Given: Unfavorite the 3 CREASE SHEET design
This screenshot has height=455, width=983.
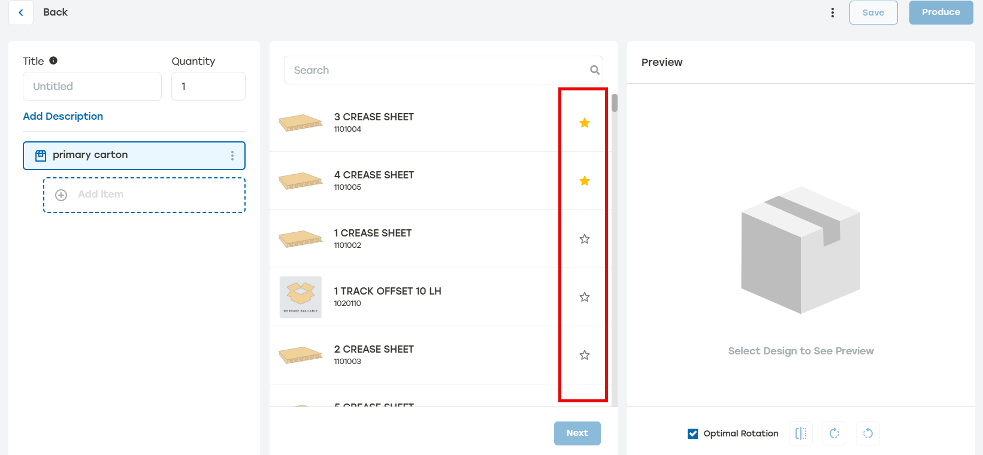Looking at the screenshot, I should click(x=585, y=123).
